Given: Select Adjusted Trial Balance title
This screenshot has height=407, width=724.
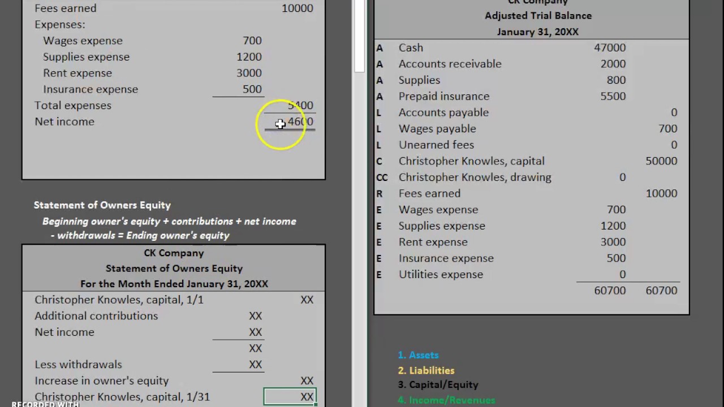Looking at the screenshot, I should [x=538, y=16].
